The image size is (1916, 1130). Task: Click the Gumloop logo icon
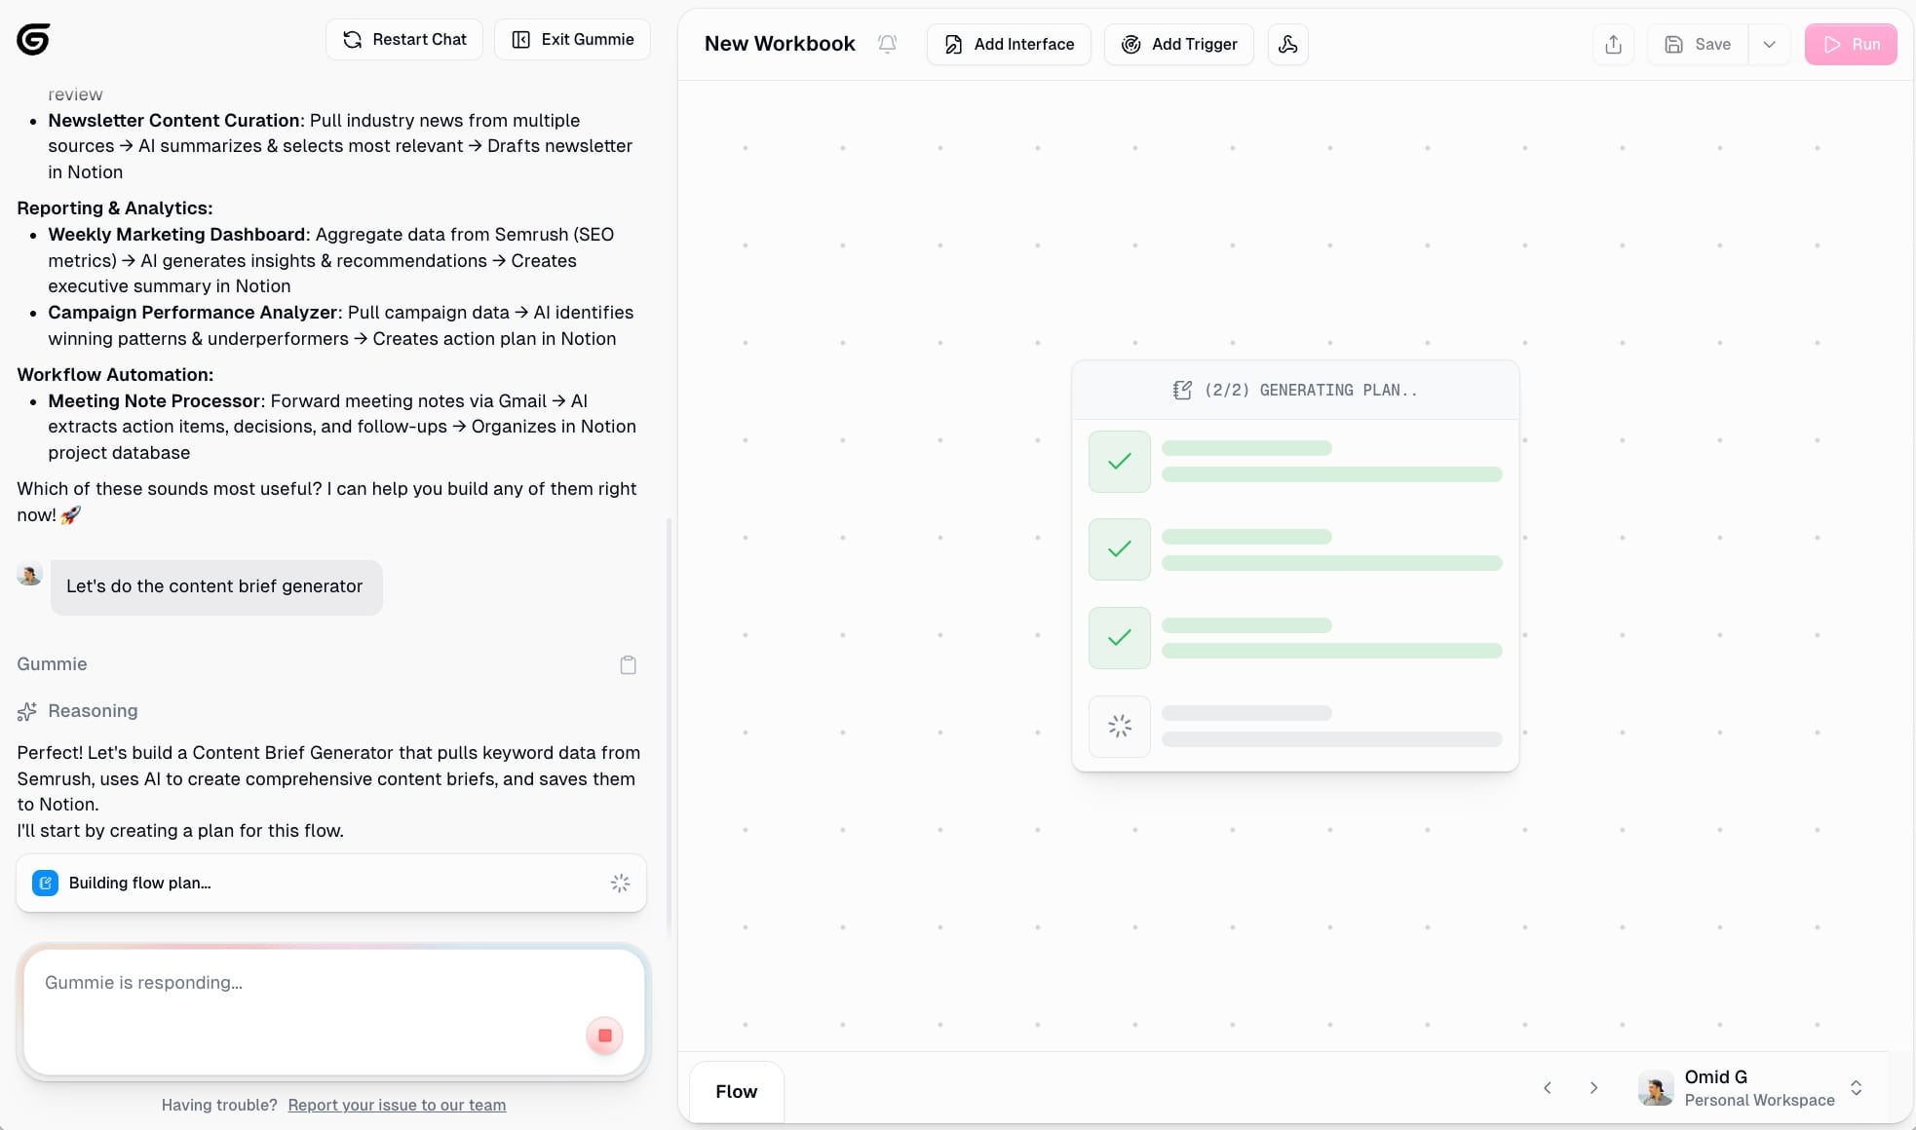coord(33,39)
